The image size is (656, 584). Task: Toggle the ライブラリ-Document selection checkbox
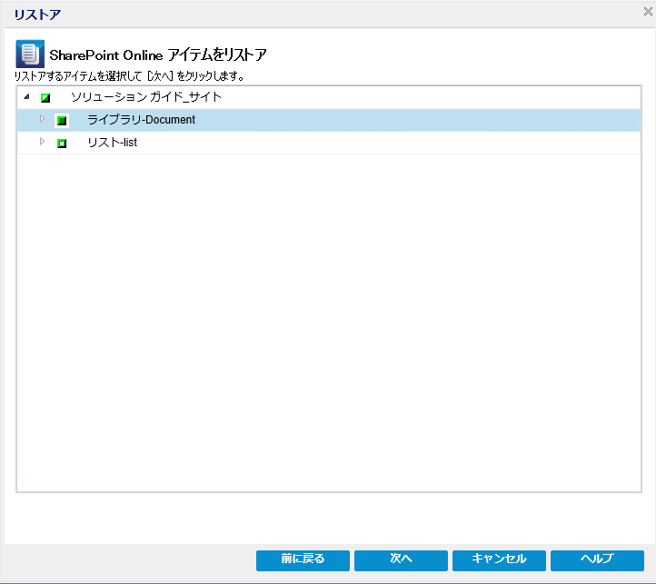(x=62, y=121)
